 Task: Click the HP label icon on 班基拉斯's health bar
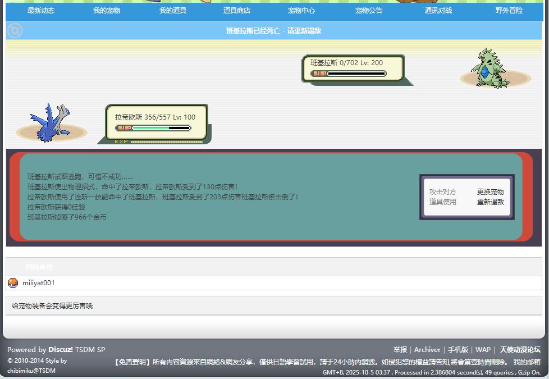[x=319, y=74]
